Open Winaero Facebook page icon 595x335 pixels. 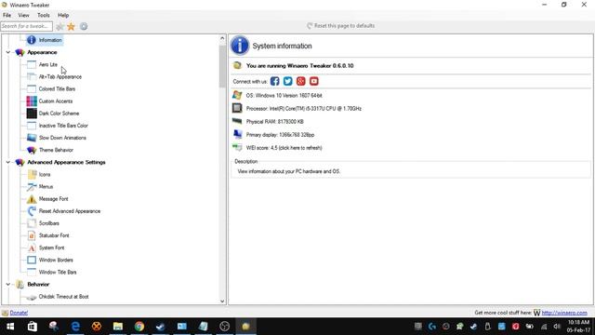[275, 81]
